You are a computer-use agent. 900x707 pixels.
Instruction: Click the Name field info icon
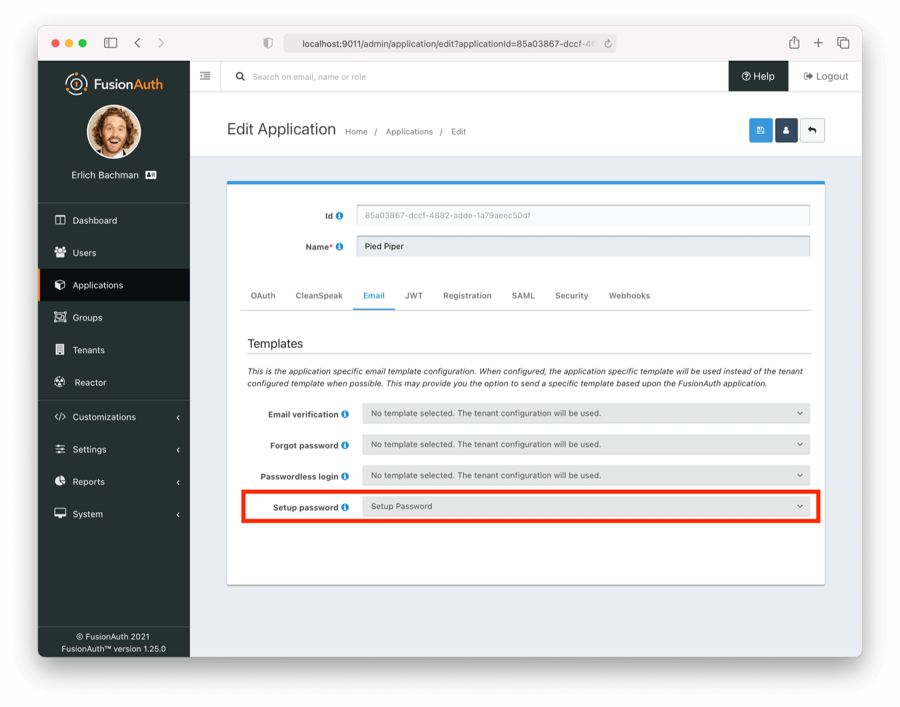[339, 246]
